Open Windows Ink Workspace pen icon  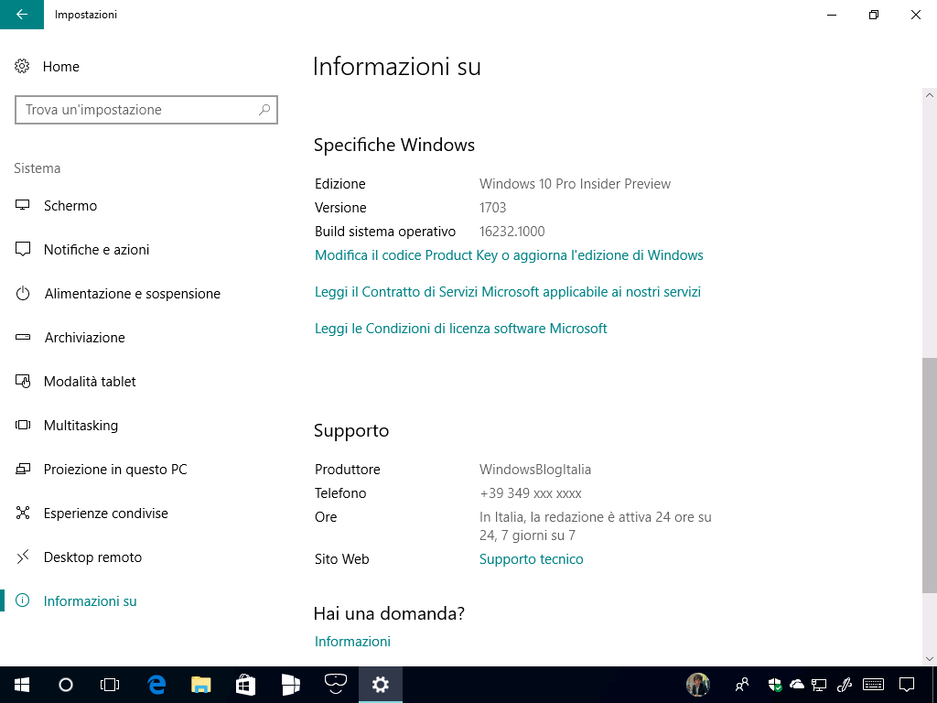[x=845, y=685]
